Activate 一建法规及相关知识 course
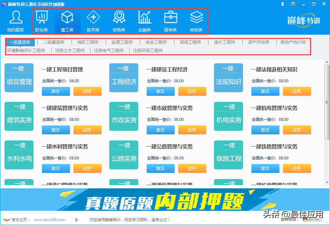Viewport: 330px width, 225px height. tap(265, 91)
